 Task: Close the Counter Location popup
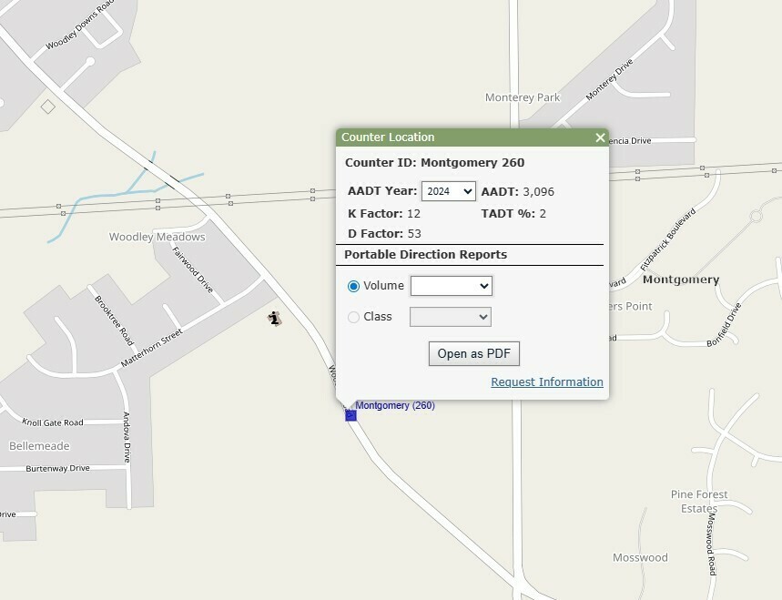[x=600, y=137]
